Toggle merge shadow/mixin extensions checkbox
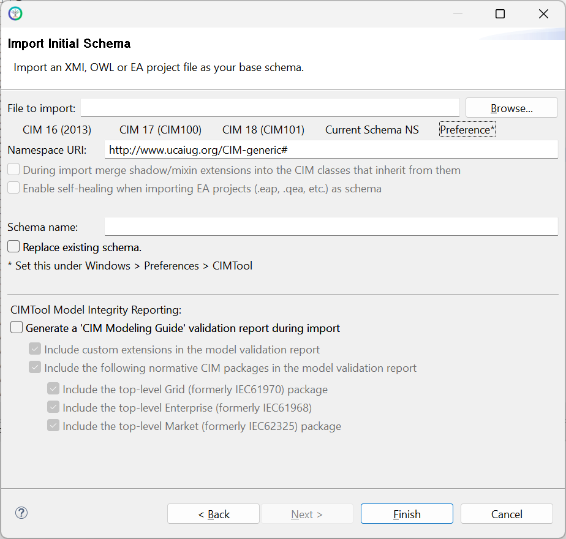Viewport: 566px width, 539px height. pos(13,169)
